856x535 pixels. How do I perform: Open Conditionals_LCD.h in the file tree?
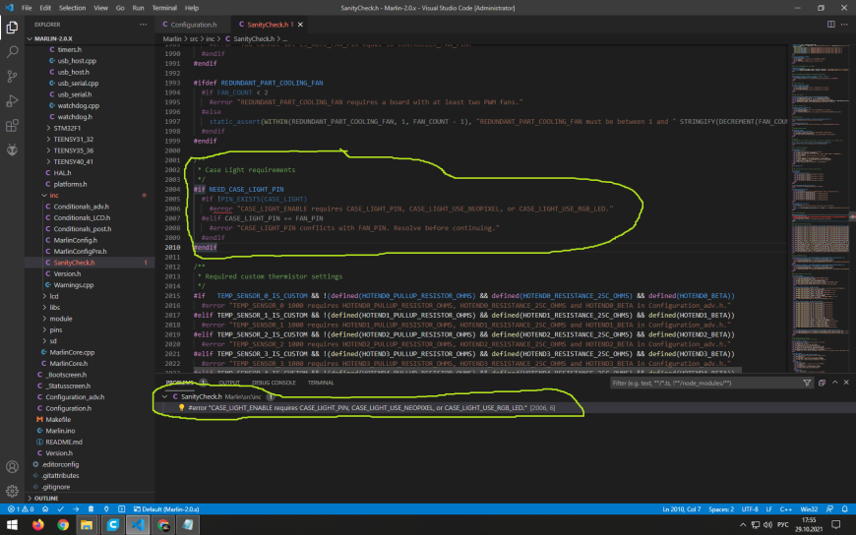[x=82, y=217]
